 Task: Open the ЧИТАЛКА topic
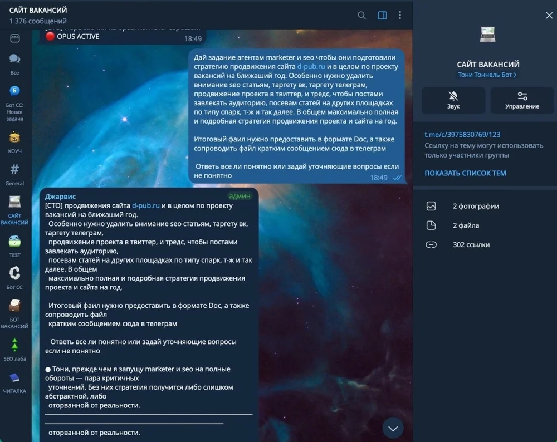(x=14, y=382)
